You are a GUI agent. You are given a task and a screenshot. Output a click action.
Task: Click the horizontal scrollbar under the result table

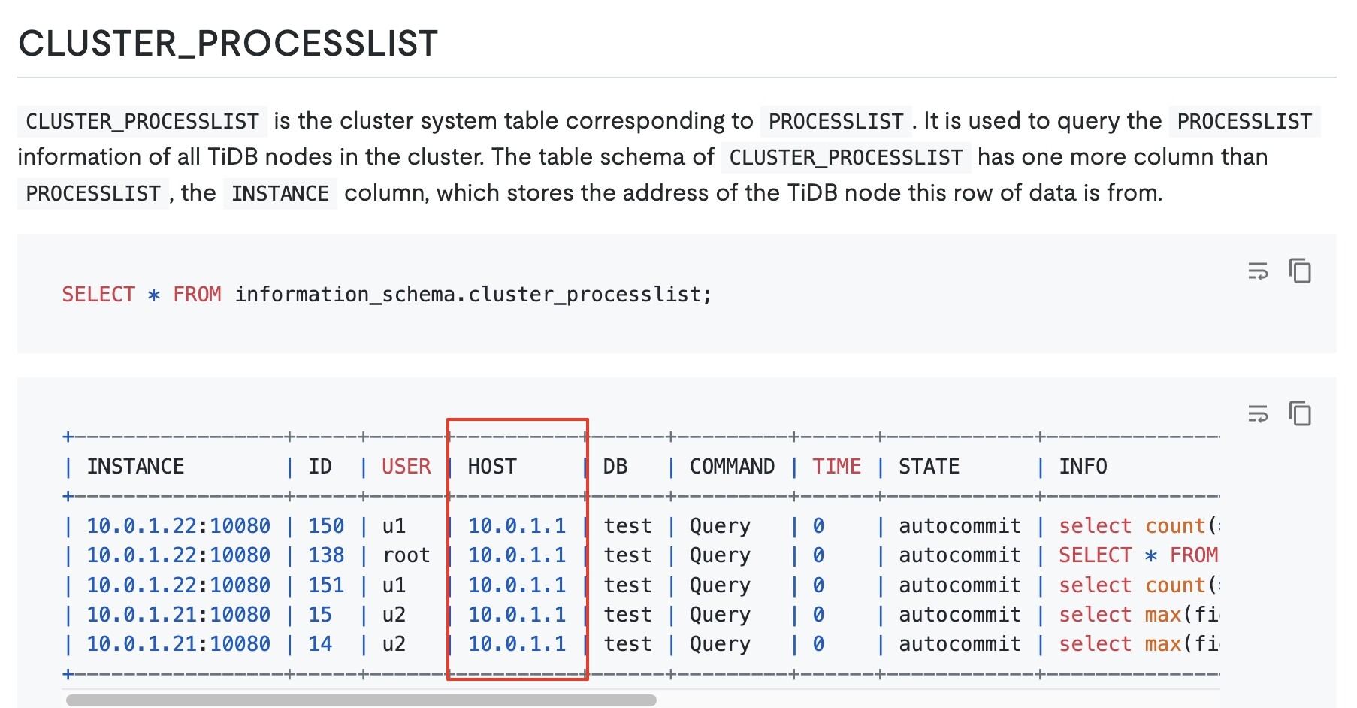[x=361, y=700]
